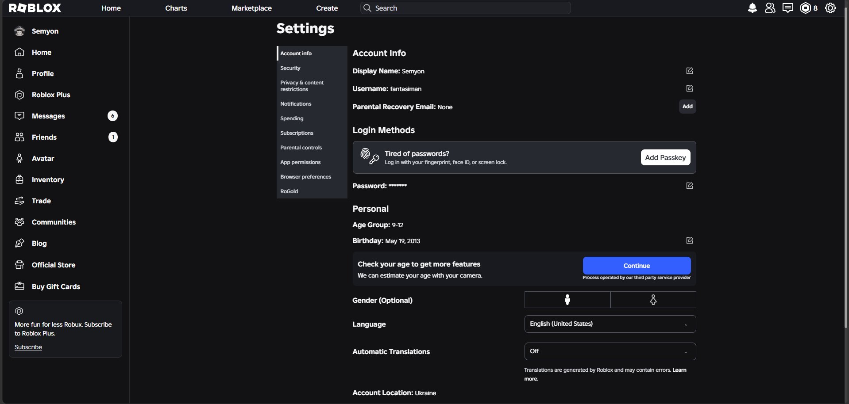The width and height of the screenshot is (849, 404).
Task: Click the page vertical scrollbar
Action: [846, 168]
